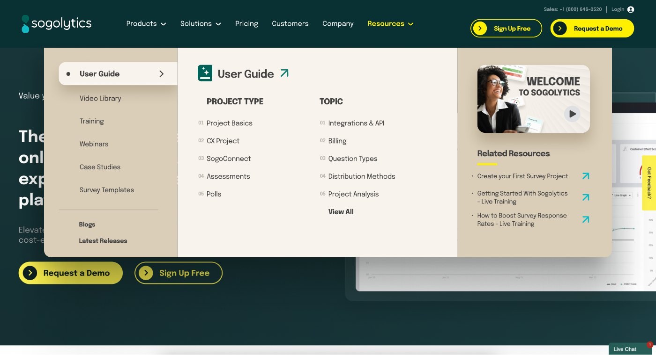Click the Welcome to Sogolytics video thumbnail
The image size is (656, 355).
[533, 99]
